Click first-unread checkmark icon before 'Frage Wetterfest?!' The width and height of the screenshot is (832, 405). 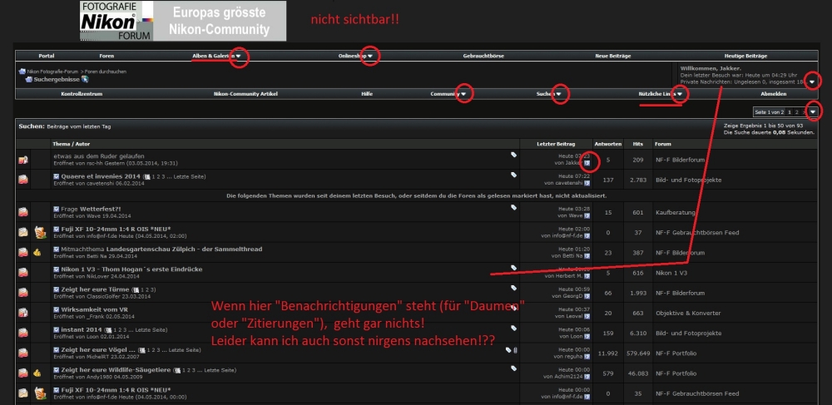57,209
